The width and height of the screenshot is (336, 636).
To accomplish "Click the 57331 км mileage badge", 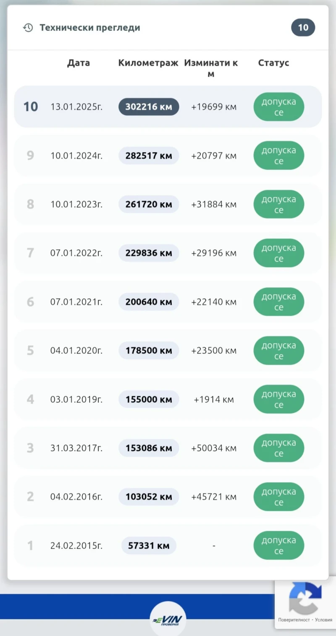I will tap(149, 546).
